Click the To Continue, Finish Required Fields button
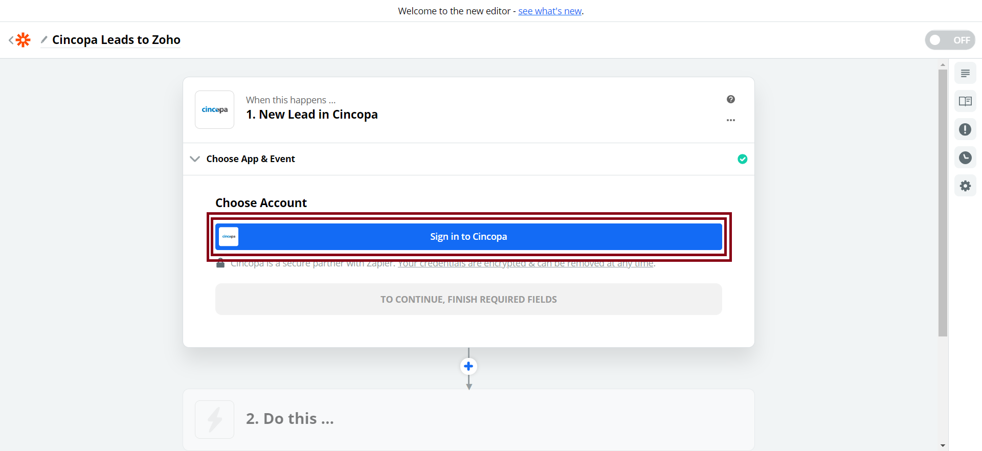Image resolution: width=982 pixels, height=451 pixels. pos(468,299)
